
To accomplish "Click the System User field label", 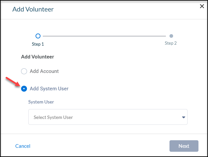I will click(41, 102).
